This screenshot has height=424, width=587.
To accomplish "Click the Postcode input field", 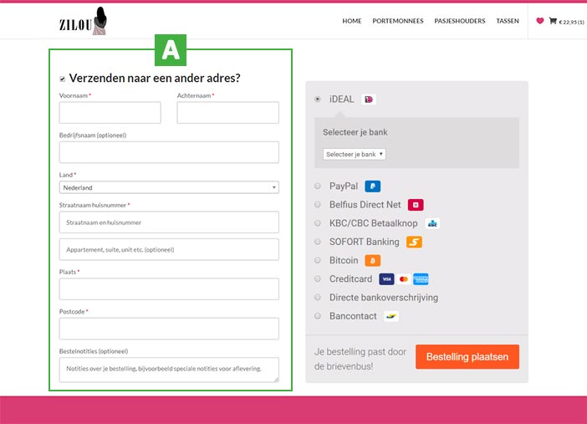I will click(x=169, y=329).
